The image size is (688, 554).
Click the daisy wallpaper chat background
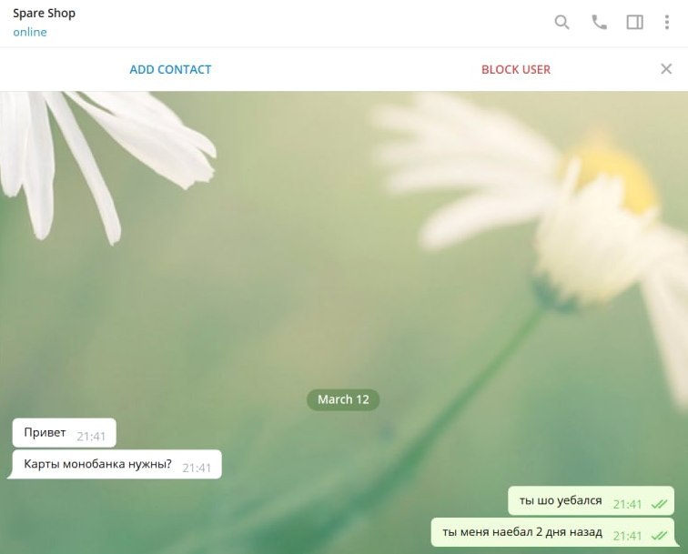tap(308, 241)
